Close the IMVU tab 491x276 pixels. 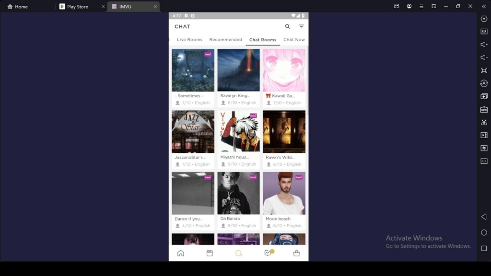tap(155, 7)
